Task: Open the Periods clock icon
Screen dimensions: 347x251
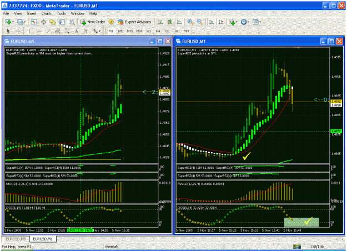Action: (244, 22)
